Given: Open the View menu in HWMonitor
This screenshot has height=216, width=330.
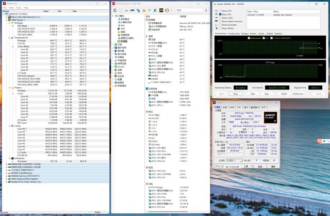Looking at the screenshot, I should [x=11, y=8].
